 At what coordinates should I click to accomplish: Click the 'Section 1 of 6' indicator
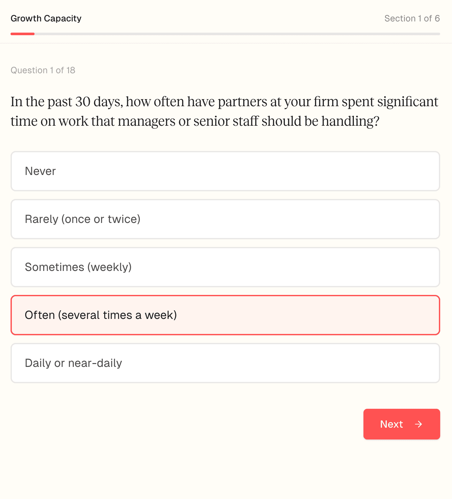412,19
